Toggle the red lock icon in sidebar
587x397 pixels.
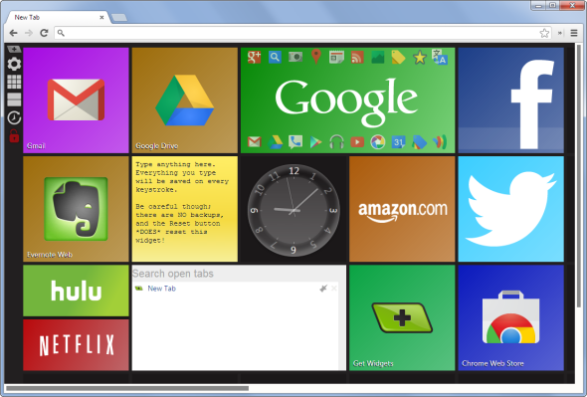click(x=14, y=135)
